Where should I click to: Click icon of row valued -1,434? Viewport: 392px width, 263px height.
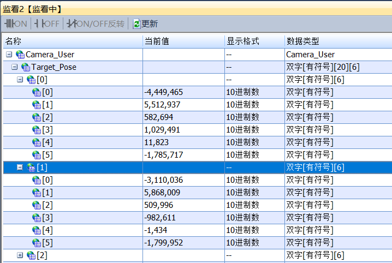pyautogui.click(x=37, y=230)
